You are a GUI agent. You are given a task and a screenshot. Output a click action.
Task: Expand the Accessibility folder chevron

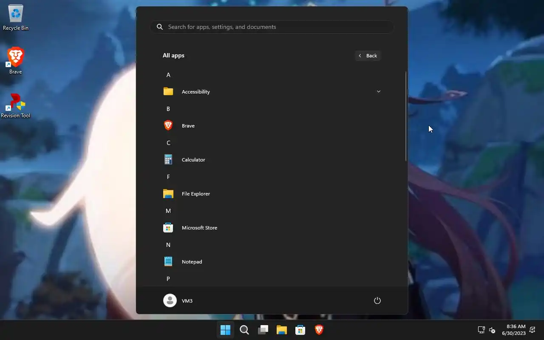(x=378, y=91)
